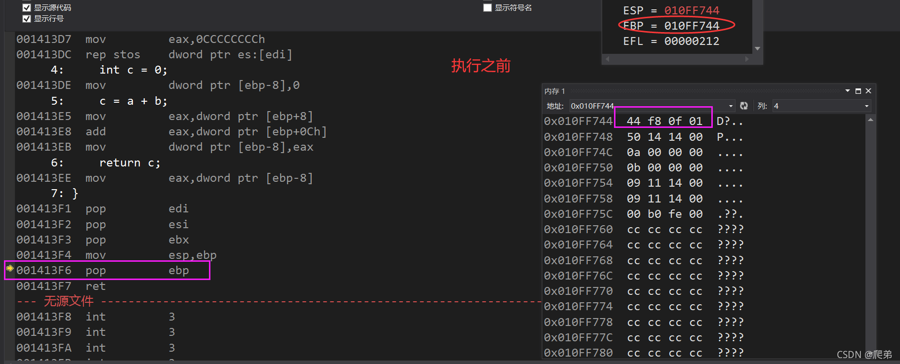Toggle the 显示行号 checkbox
The width and height of the screenshot is (900, 364).
[27, 19]
